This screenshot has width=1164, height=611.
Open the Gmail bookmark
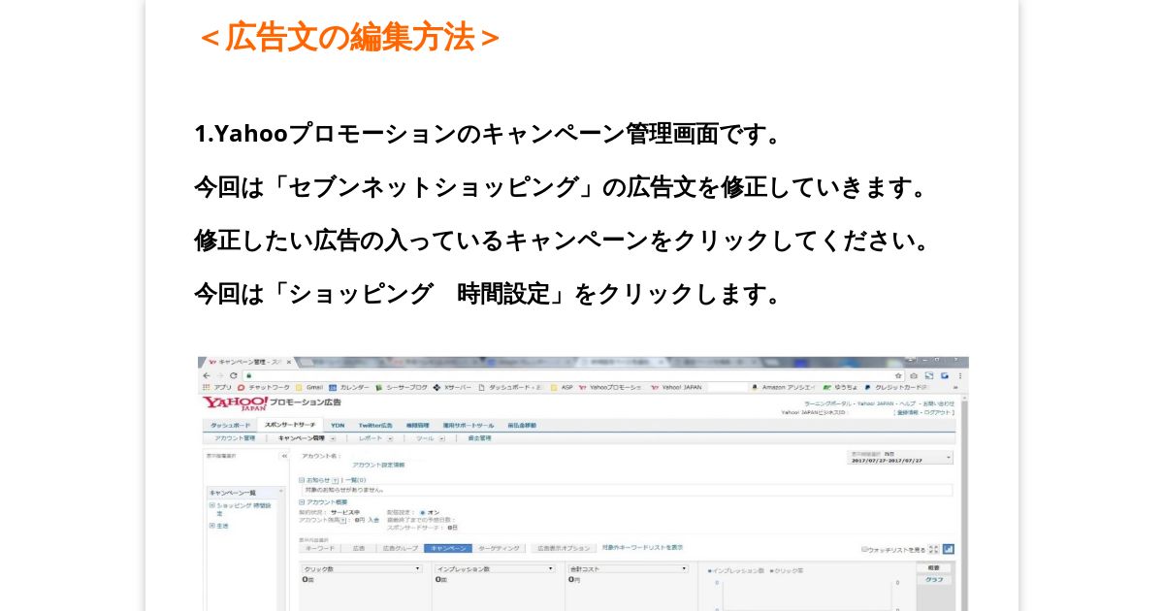click(309, 387)
